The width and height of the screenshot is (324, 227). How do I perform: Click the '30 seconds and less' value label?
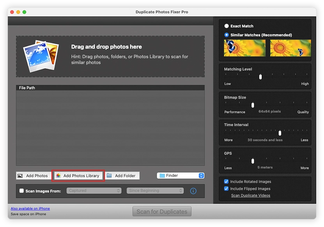265,140
